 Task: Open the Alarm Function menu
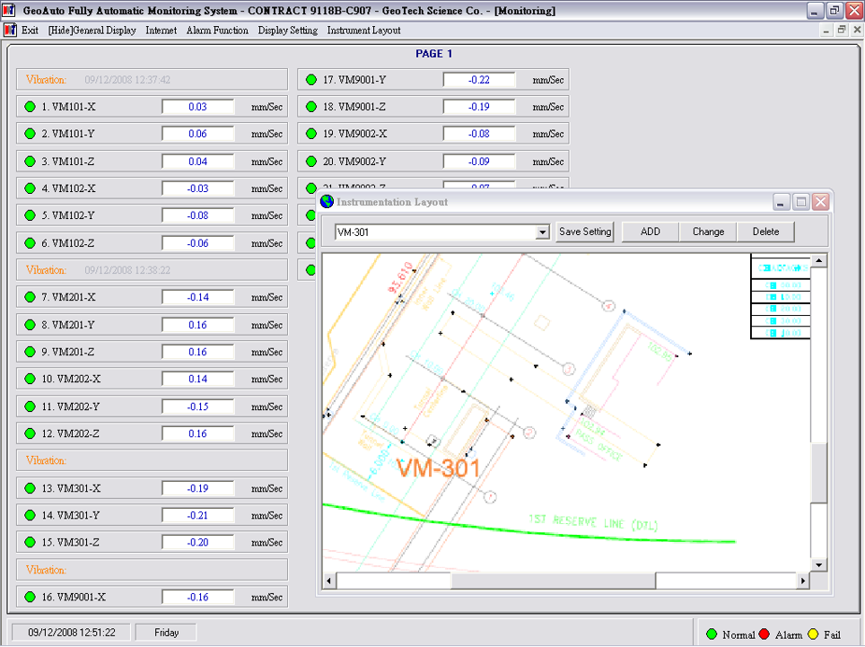217,31
